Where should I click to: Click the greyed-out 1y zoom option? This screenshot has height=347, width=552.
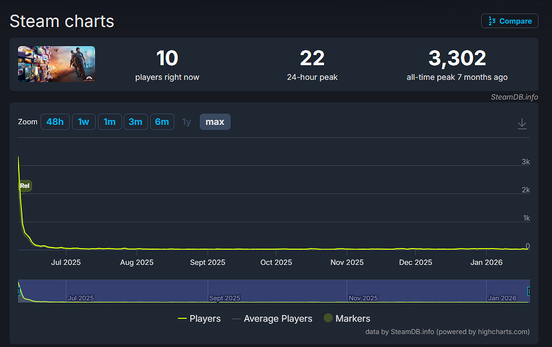(186, 122)
